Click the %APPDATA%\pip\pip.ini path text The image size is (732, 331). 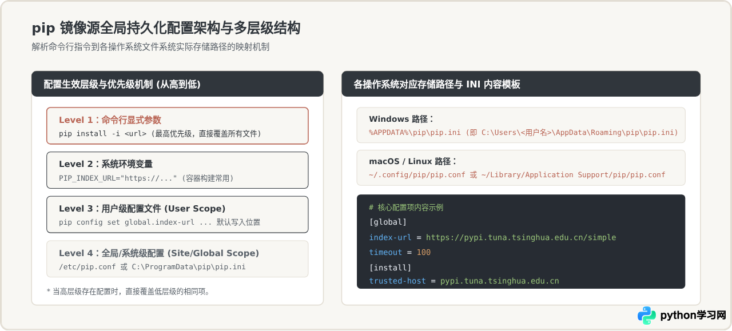[x=523, y=133]
